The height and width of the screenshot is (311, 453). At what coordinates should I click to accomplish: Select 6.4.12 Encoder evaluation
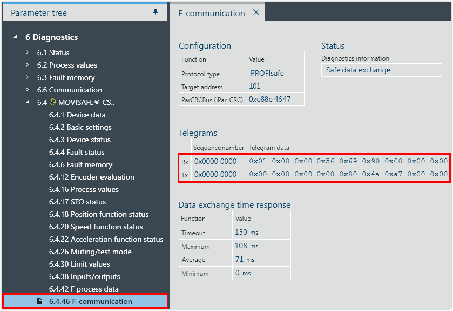click(91, 177)
